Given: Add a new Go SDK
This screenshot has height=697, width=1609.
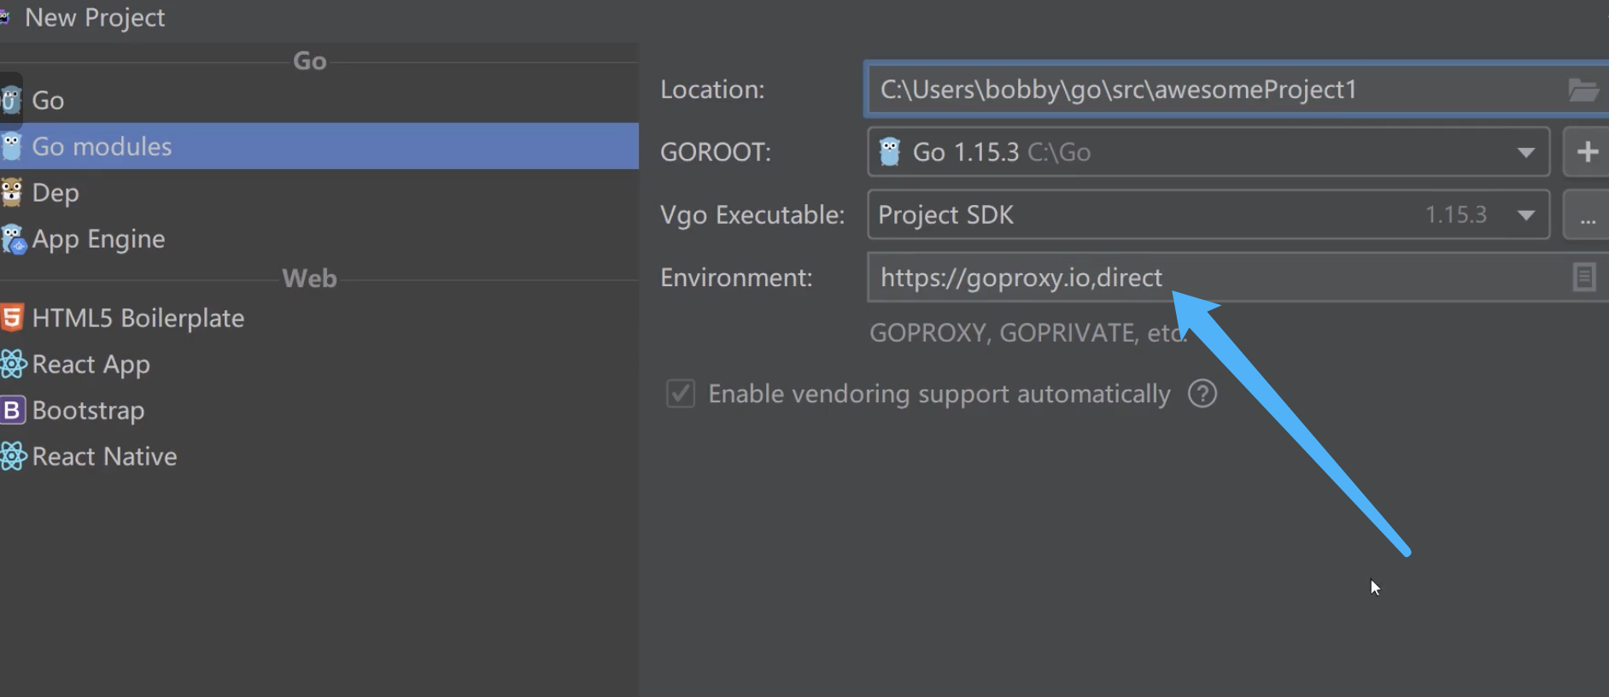Looking at the screenshot, I should [1587, 152].
